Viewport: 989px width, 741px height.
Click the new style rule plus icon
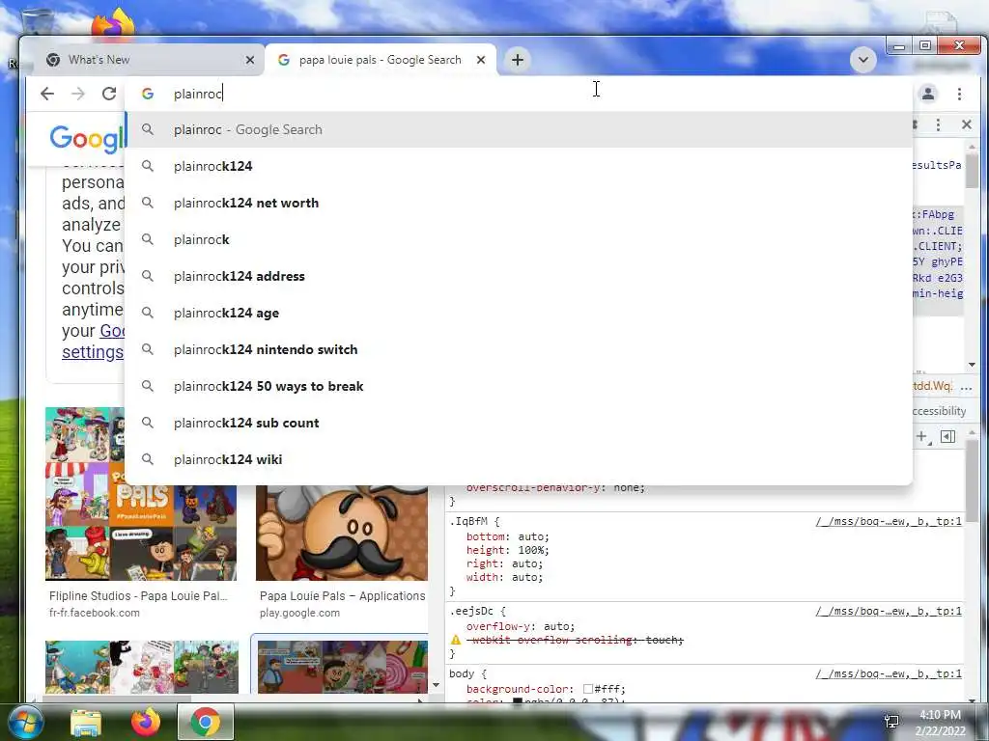pyautogui.click(x=921, y=436)
